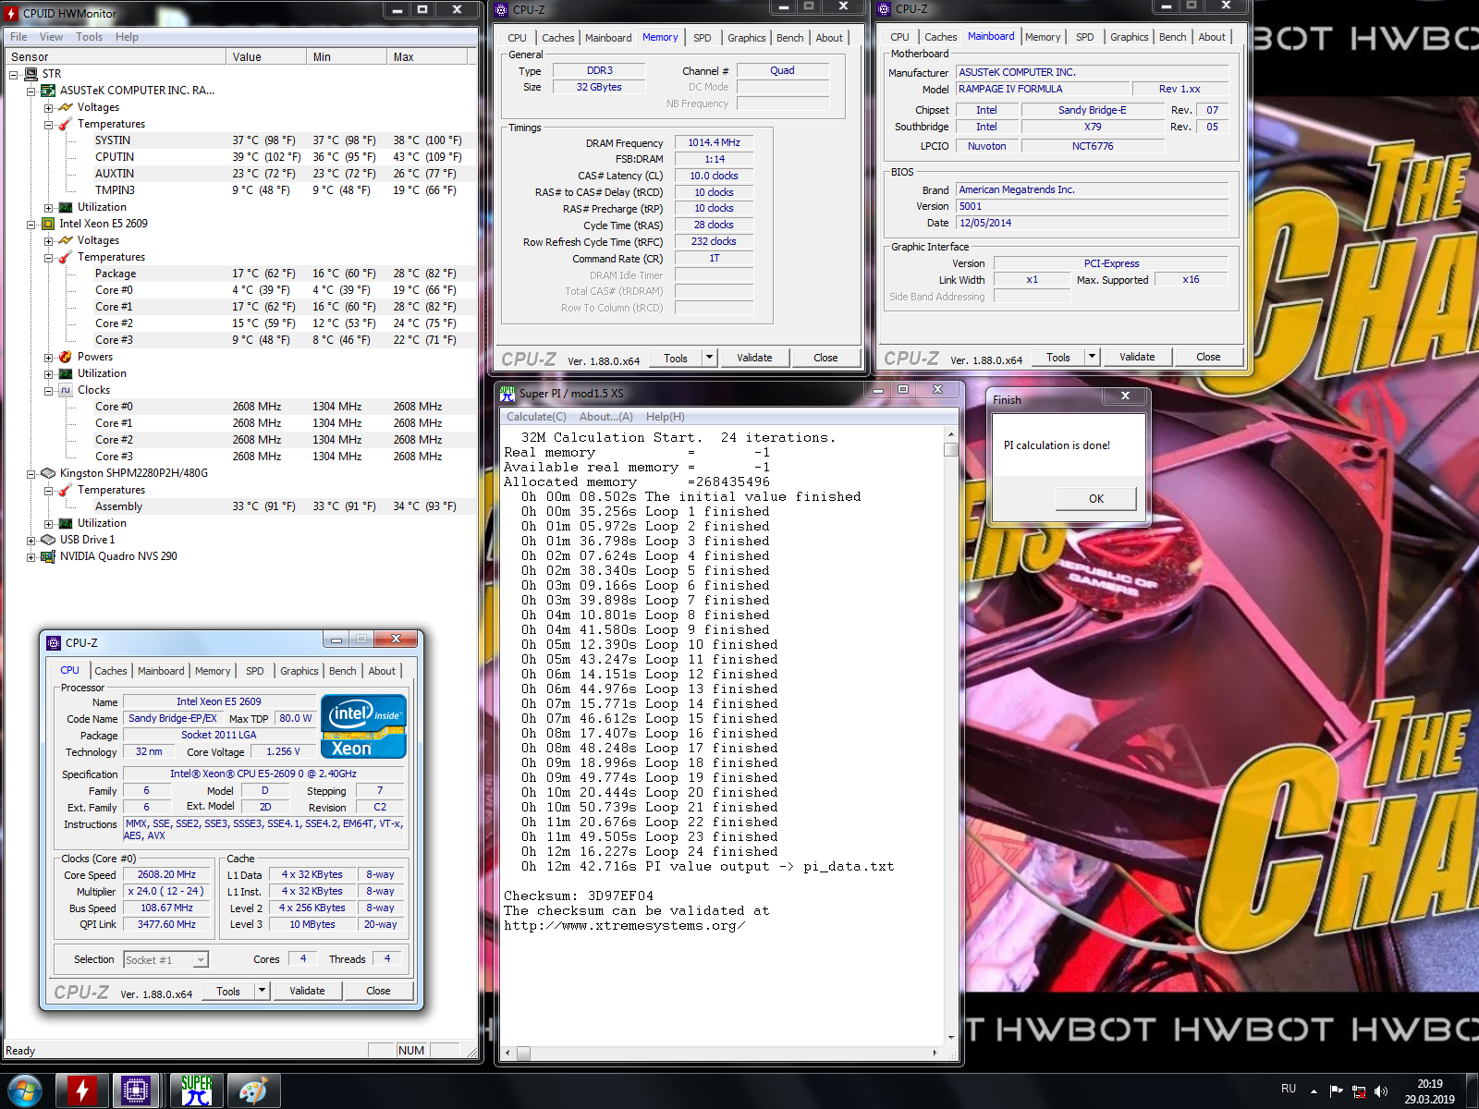
Task: Switch to SPD tab in Memory CPU-Z window
Action: coord(703,38)
